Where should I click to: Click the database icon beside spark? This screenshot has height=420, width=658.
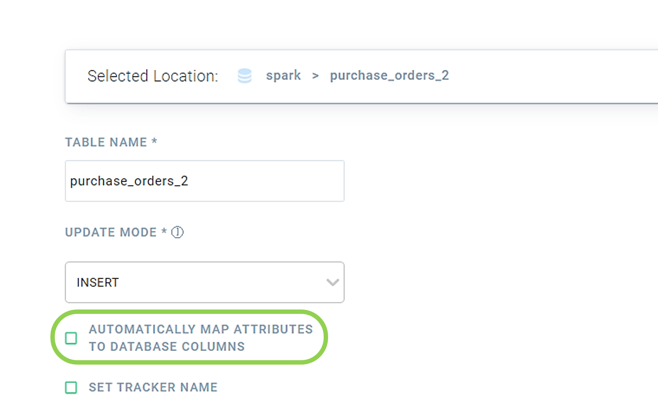pos(244,76)
